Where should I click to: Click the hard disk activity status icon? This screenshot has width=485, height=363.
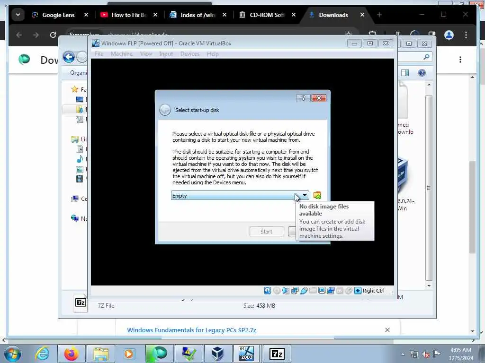268,291
